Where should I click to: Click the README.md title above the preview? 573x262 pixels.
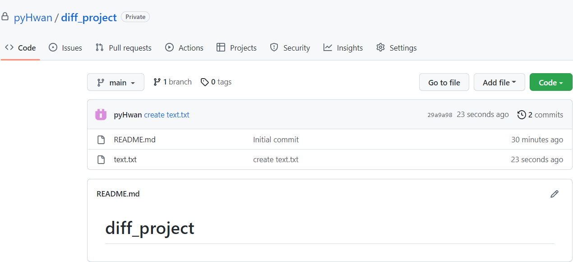pos(118,194)
